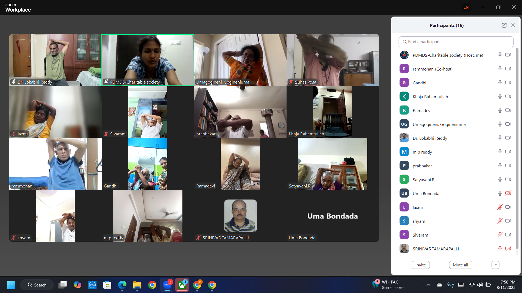Click Satyavani.R's microphone icon
The width and height of the screenshot is (522, 293).
pos(500,180)
